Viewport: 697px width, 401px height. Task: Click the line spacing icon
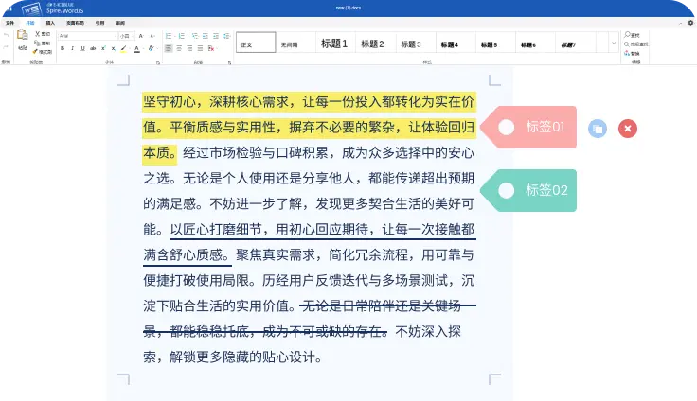tap(226, 36)
